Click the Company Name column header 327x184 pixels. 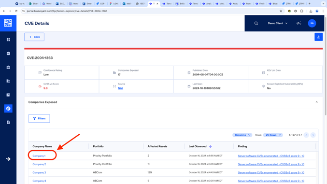[x=43, y=146]
